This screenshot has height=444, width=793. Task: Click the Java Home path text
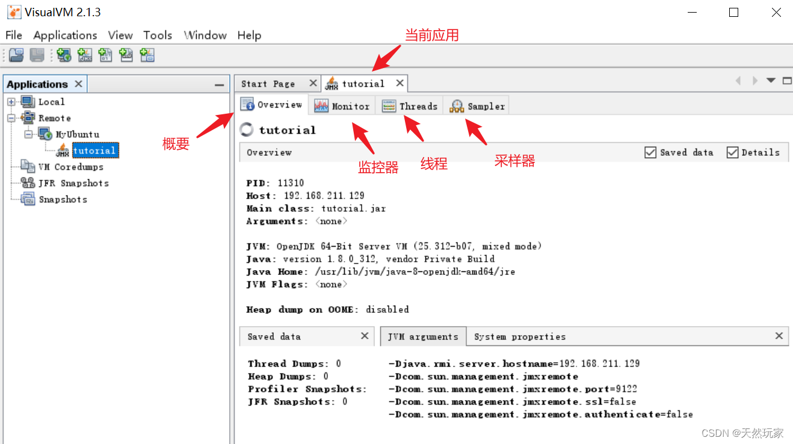[415, 271]
